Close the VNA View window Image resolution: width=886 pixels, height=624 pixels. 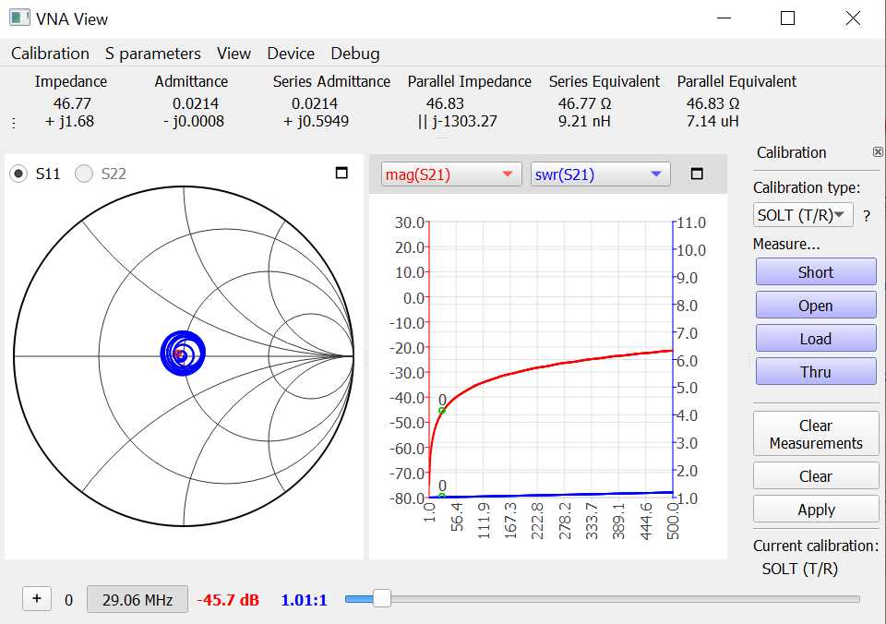853,18
